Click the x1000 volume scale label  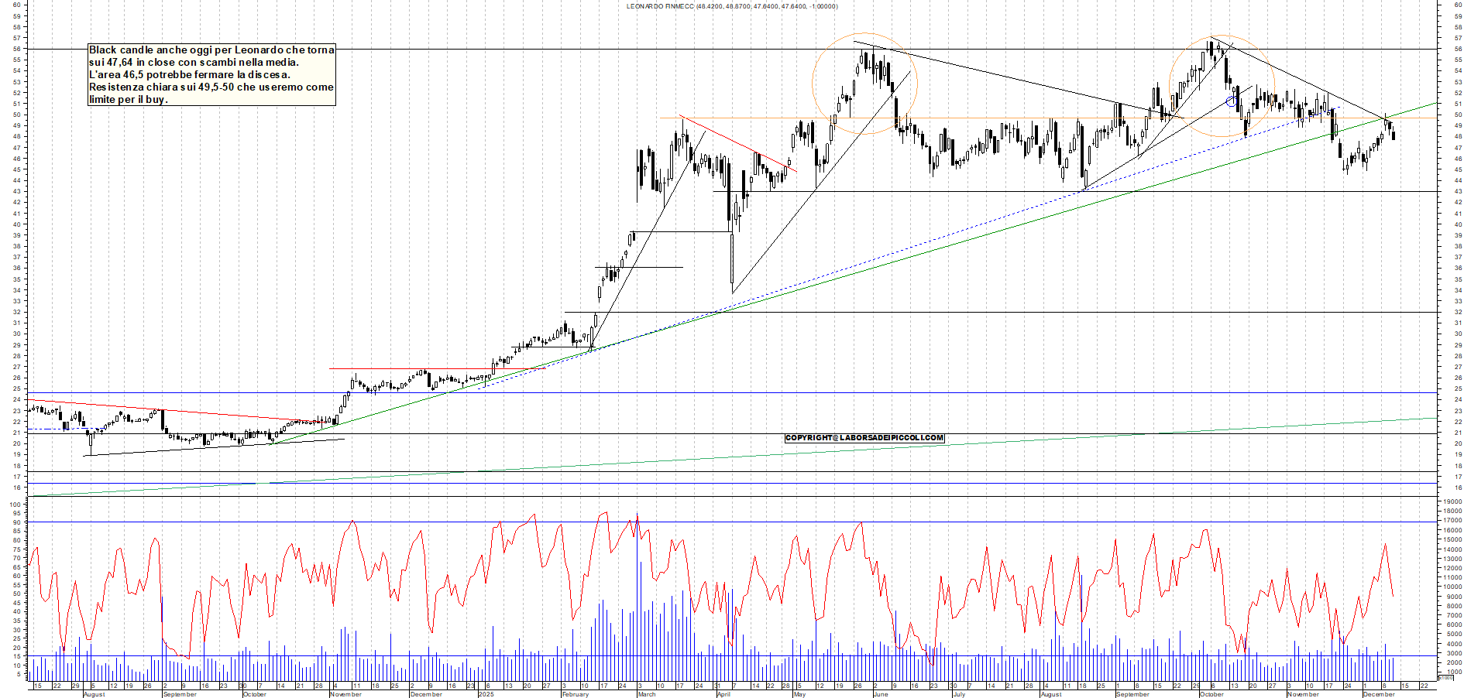point(1445,677)
